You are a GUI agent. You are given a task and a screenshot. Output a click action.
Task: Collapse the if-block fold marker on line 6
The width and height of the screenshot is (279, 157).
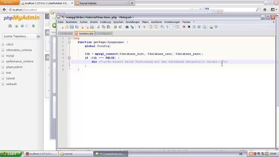[x=69, y=58]
